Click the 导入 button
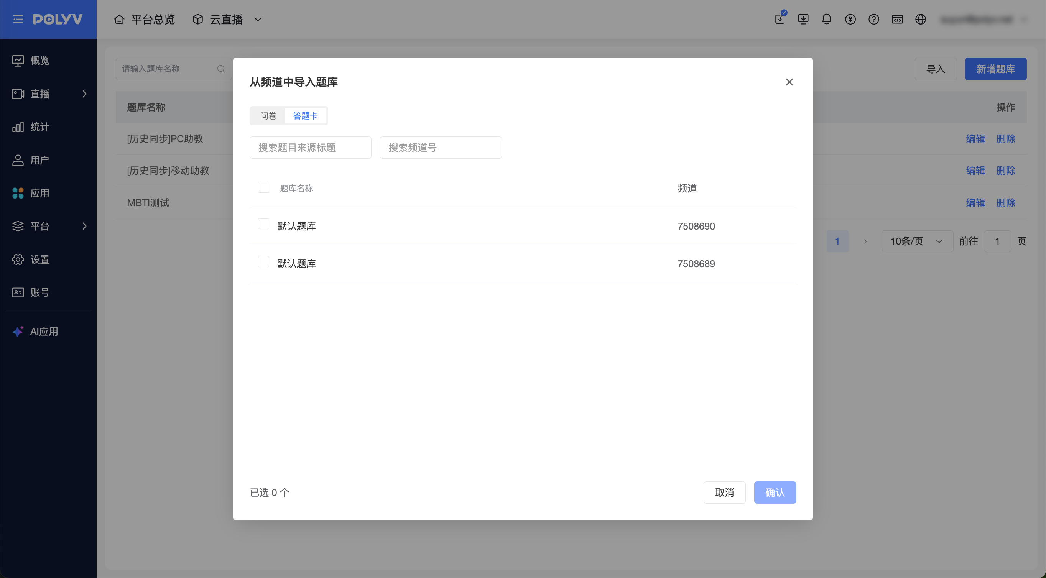The image size is (1046, 578). (936, 69)
